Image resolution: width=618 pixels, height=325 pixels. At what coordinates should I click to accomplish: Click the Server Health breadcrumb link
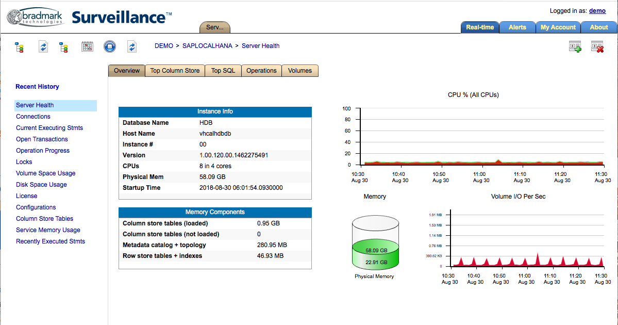pyautogui.click(x=260, y=46)
